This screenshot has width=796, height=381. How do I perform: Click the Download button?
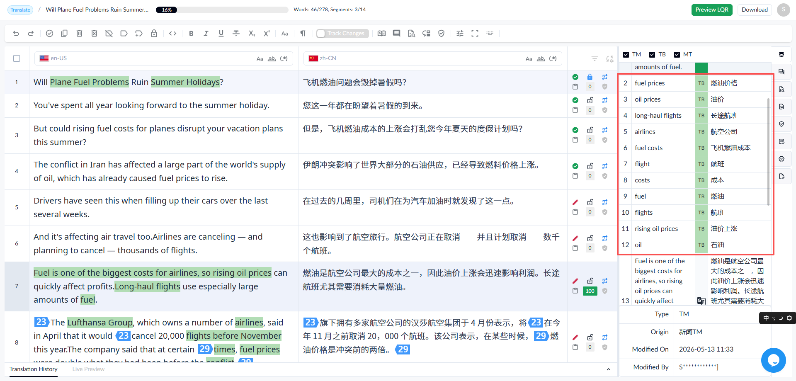click(x=755, y=10)
